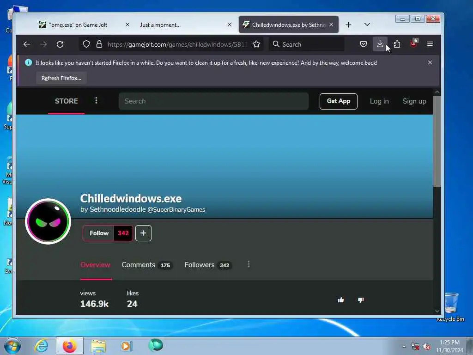Open the Windows Start menu
Screen dimensions: 473x355
(12, 346)
